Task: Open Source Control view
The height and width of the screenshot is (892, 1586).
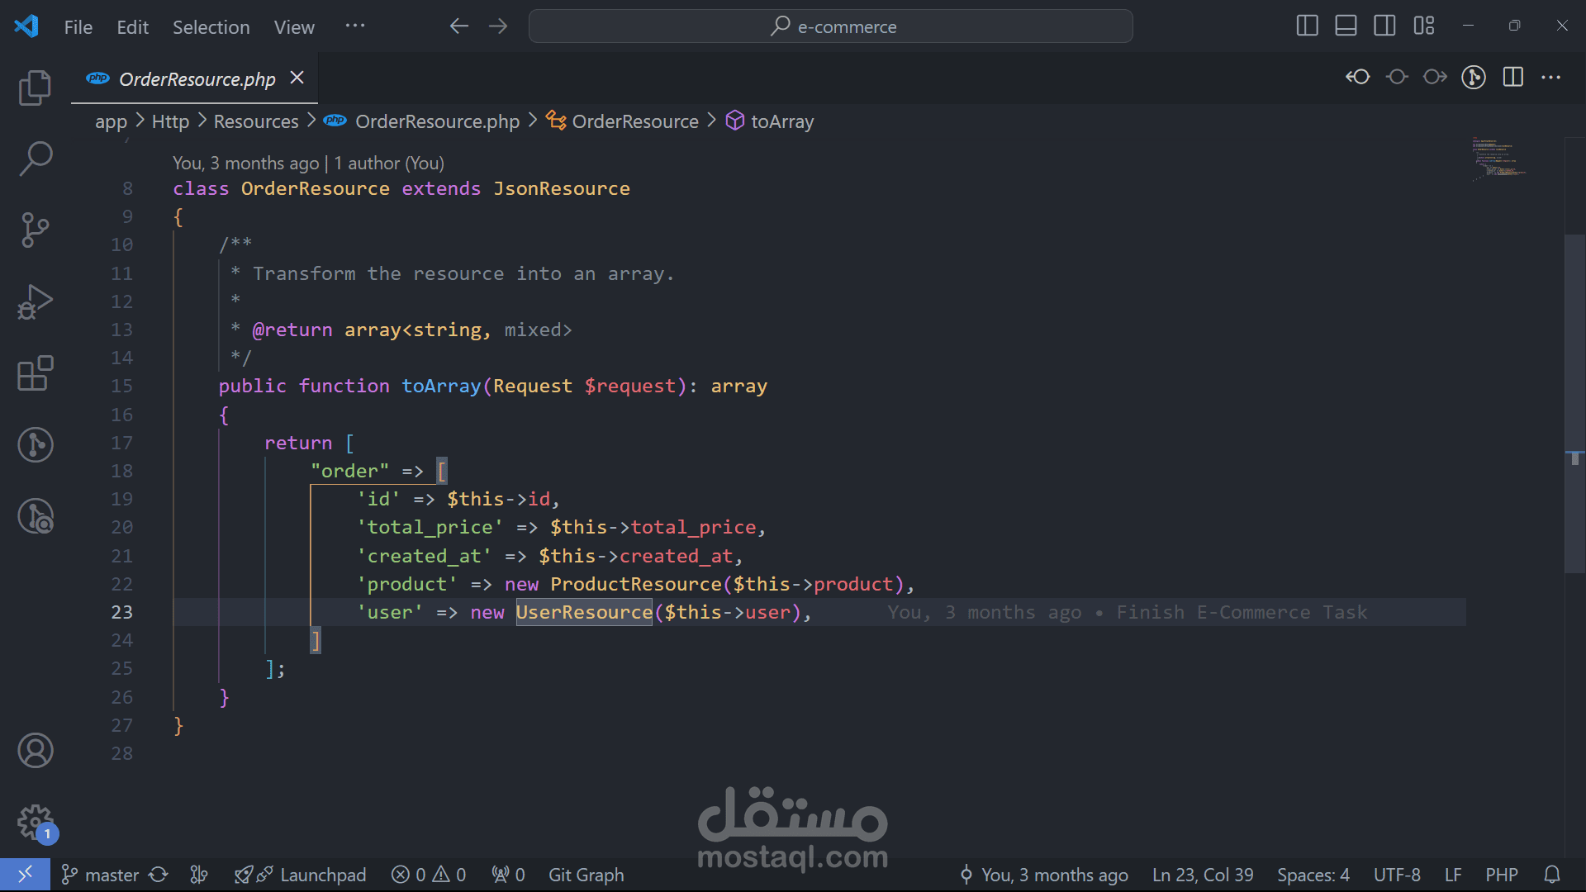Action: (x=35, y=230)
